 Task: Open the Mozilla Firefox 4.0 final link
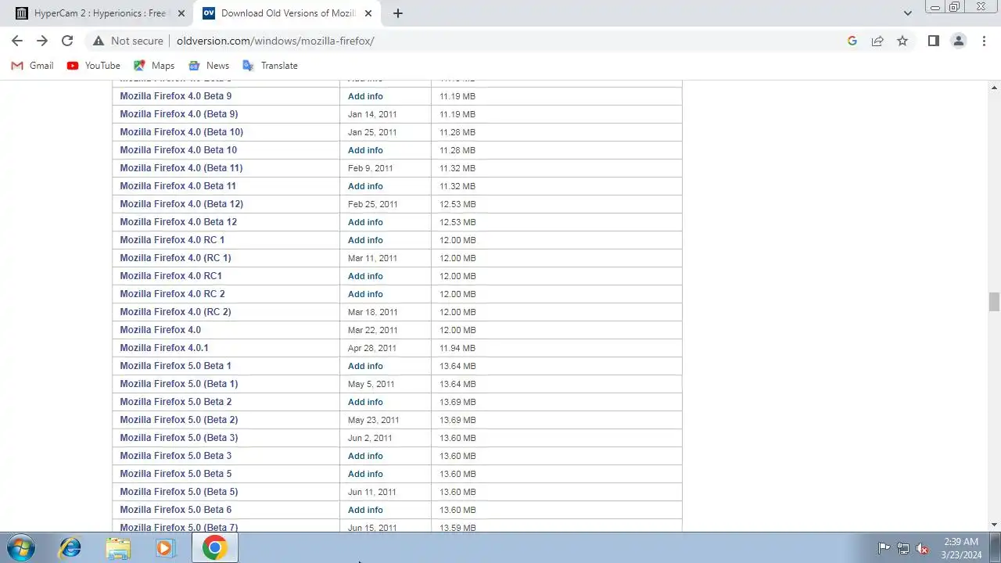click(160, 330)
